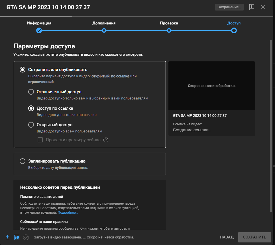Select Ограниченный доступ radio option
The width and height of the screenshot is (275, 245).
click(31, 92)
